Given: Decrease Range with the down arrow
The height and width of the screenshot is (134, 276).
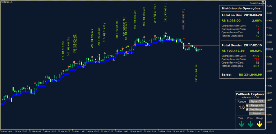Looking at the screenshot, I should tap(247, 109).
